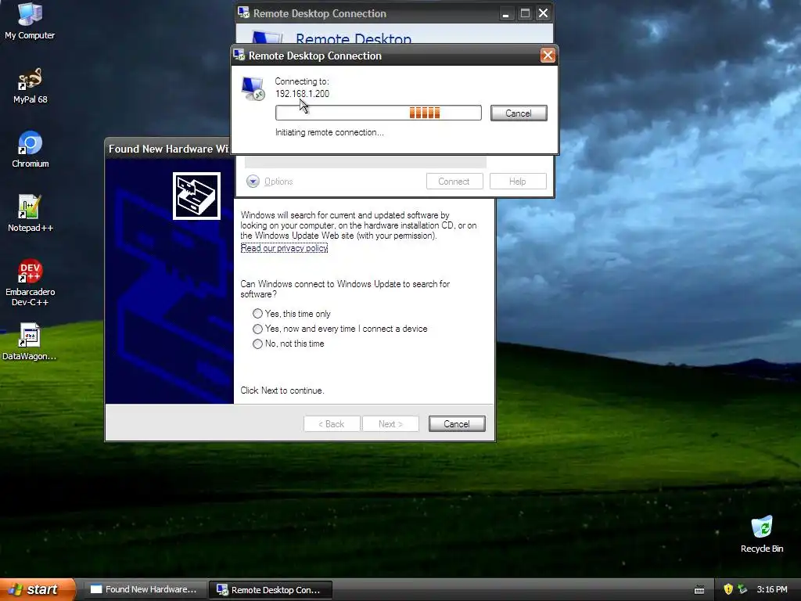Cancel the Found New Hardware Wizard

(457, 423)
